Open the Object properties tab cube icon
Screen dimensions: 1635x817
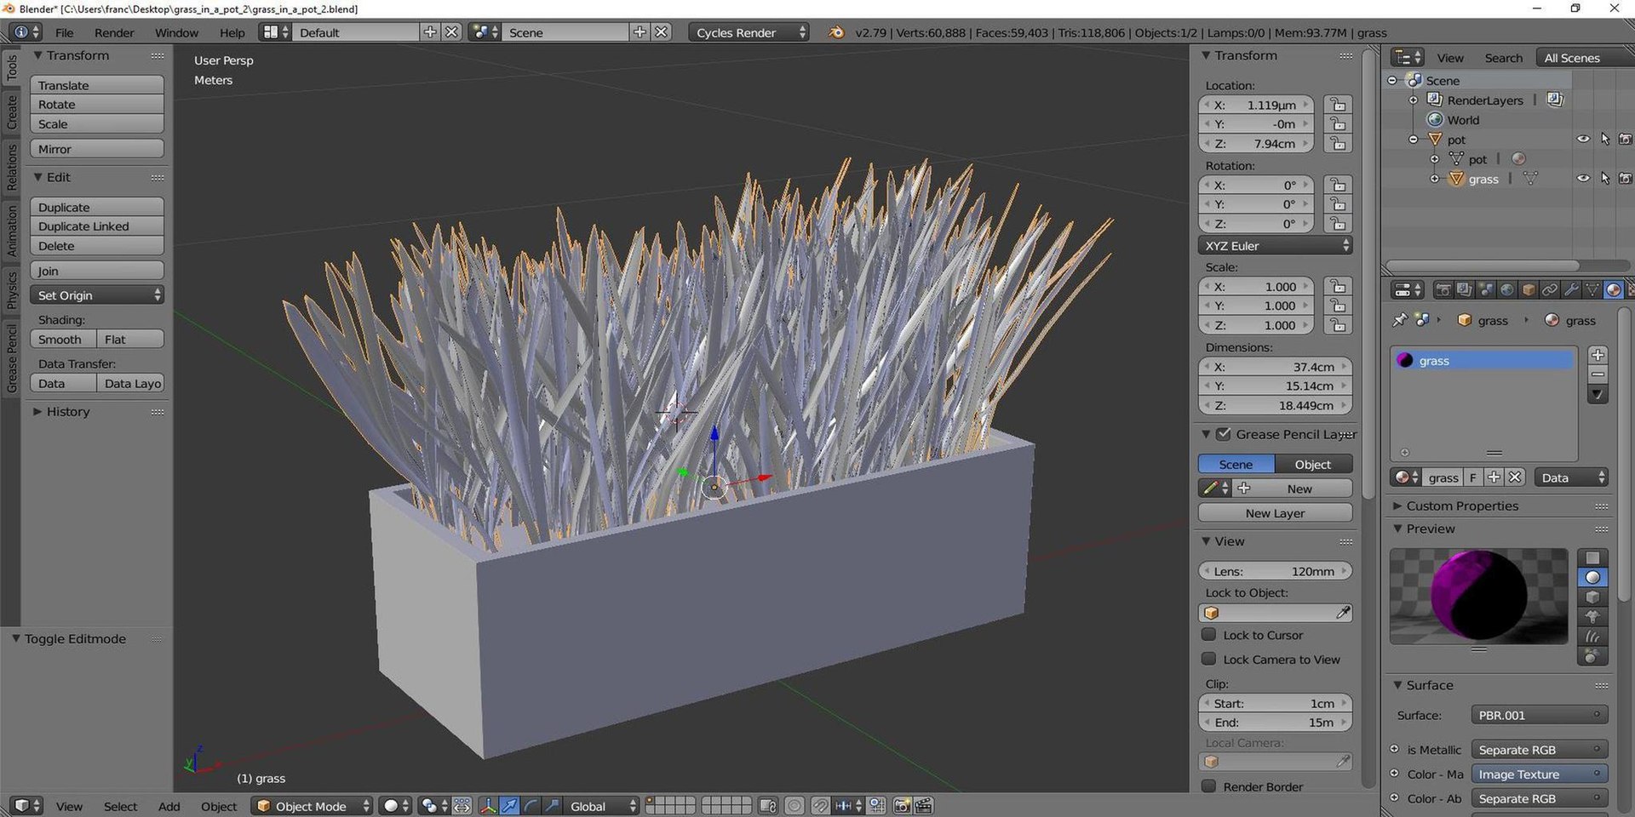(x=1529, y=290)
